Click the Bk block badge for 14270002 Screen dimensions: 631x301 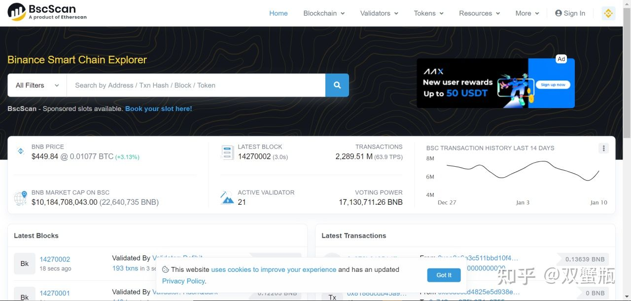tap(25, 263)
